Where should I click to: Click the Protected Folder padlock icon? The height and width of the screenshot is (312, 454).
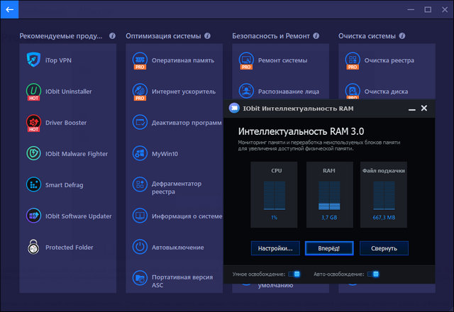coord(33,247)
